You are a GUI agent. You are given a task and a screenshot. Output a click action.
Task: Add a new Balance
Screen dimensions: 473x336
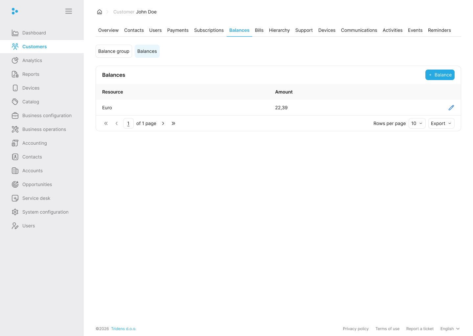tap(439, 75)
